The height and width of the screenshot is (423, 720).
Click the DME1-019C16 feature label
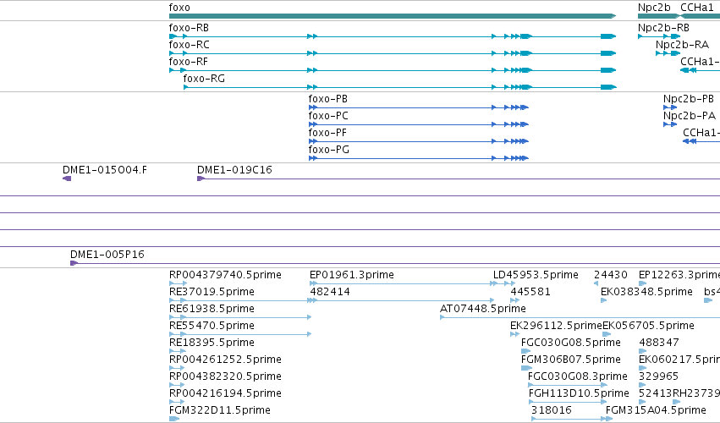(x=234, y=170)
